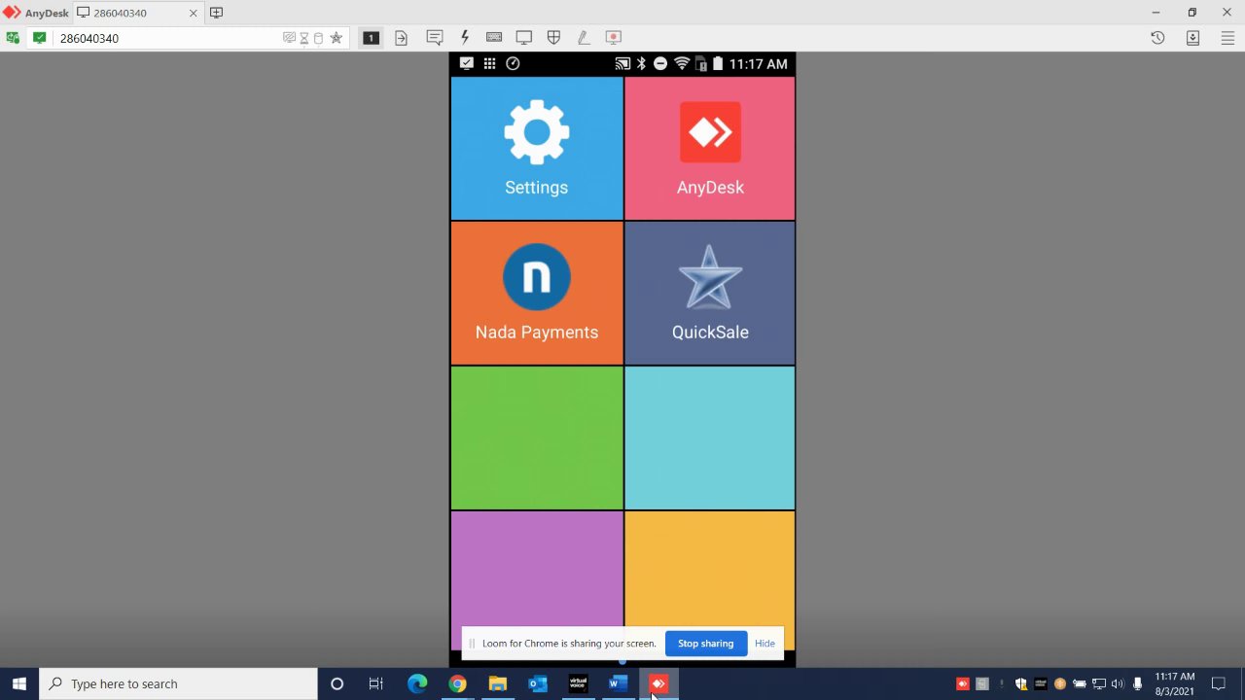Open the keyboard settings icon

494,38
